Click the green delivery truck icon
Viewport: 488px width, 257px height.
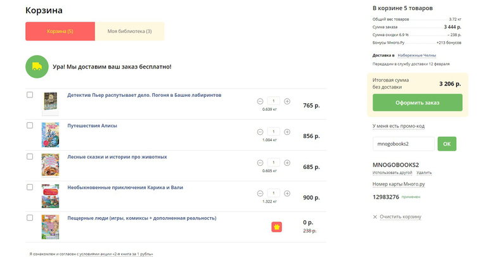(37, 66)
